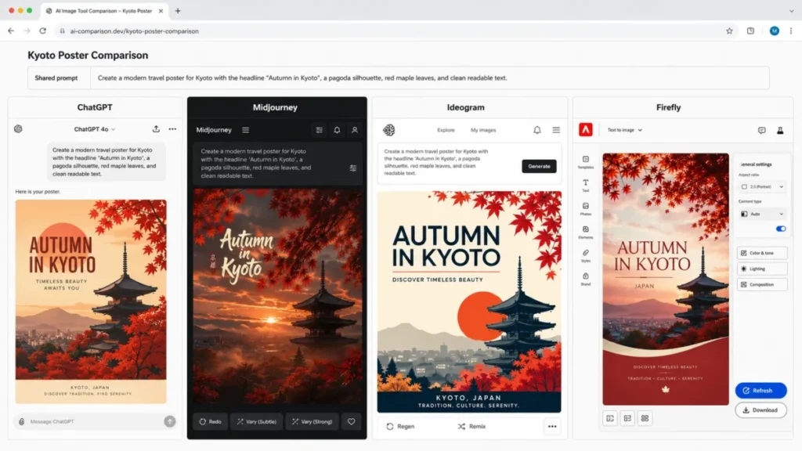Open Composition settings in Firefly

[x=762, y=284]
